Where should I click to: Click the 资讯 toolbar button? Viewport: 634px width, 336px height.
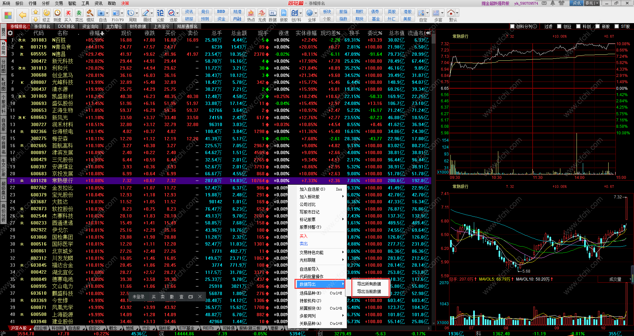pyautogui.click(x=189, y=12)
